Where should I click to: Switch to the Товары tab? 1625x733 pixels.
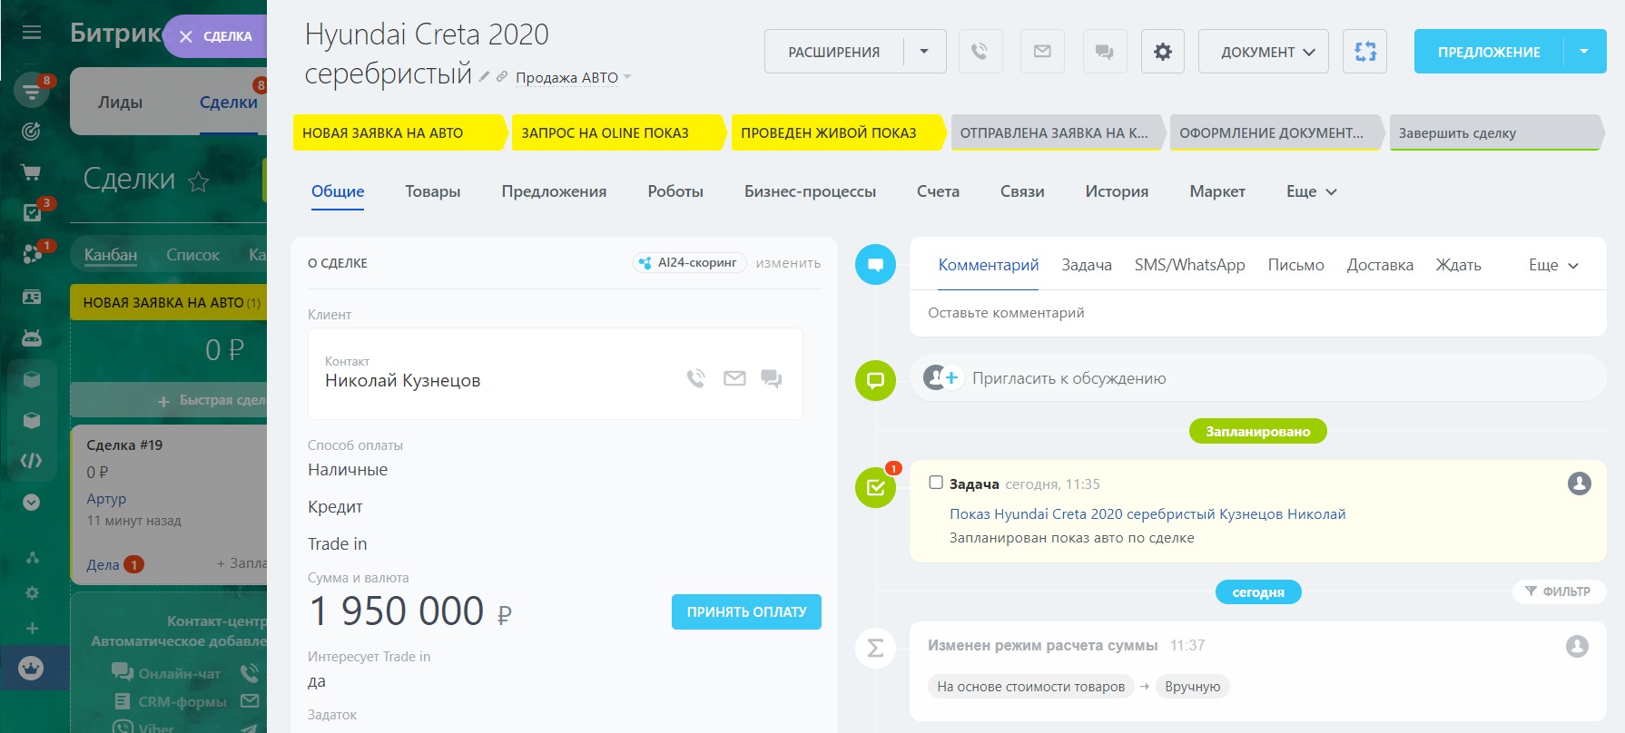click(432, 191)
